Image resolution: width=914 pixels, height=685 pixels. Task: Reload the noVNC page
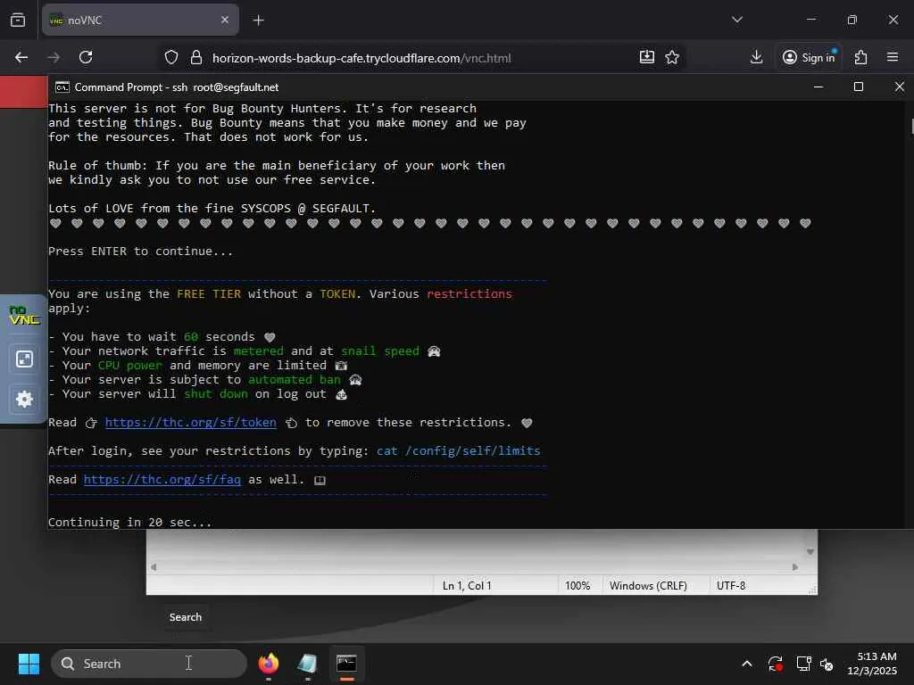(x=86, y=57)
